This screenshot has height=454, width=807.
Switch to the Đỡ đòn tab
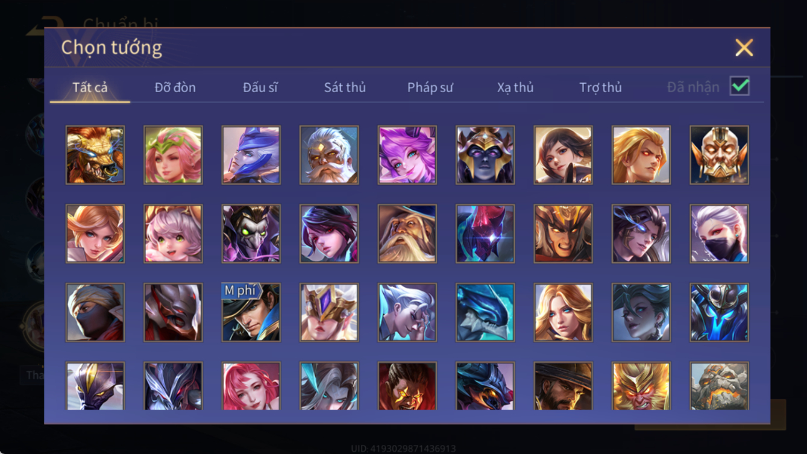point(175,87)
